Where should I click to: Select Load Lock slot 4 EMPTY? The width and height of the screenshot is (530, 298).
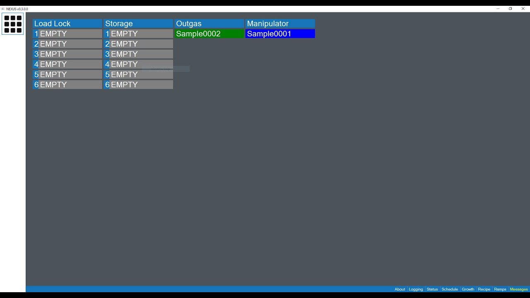pyautogui.click(x=67, y=64)
